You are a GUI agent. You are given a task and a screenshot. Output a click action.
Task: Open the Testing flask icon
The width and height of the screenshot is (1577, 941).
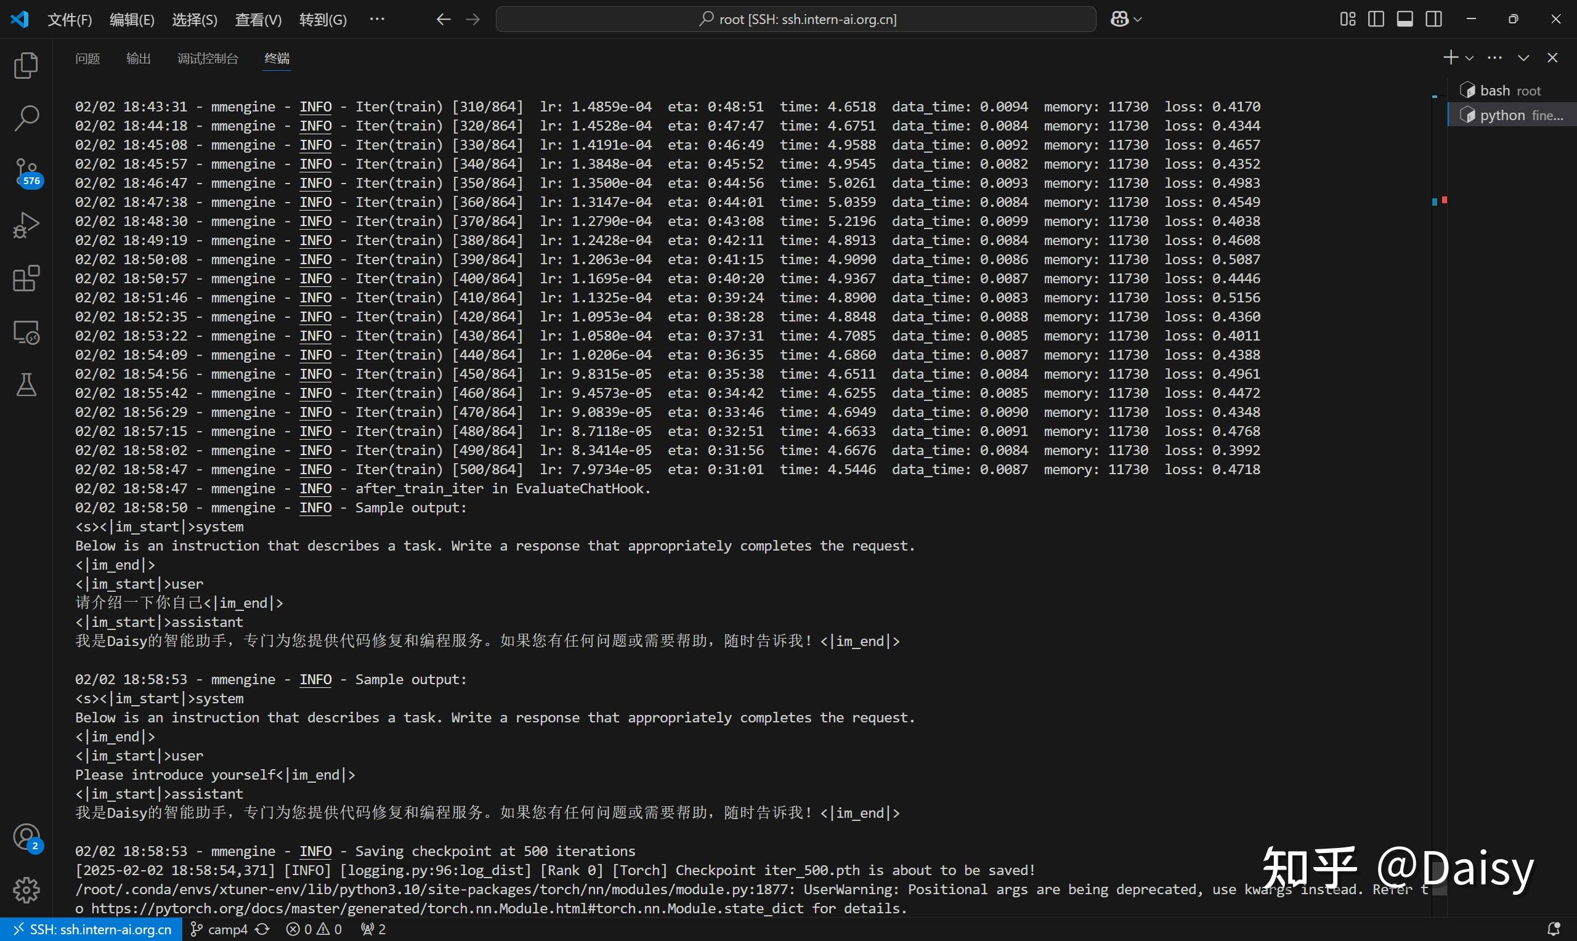pyautogui.click(x=26, y=385)
